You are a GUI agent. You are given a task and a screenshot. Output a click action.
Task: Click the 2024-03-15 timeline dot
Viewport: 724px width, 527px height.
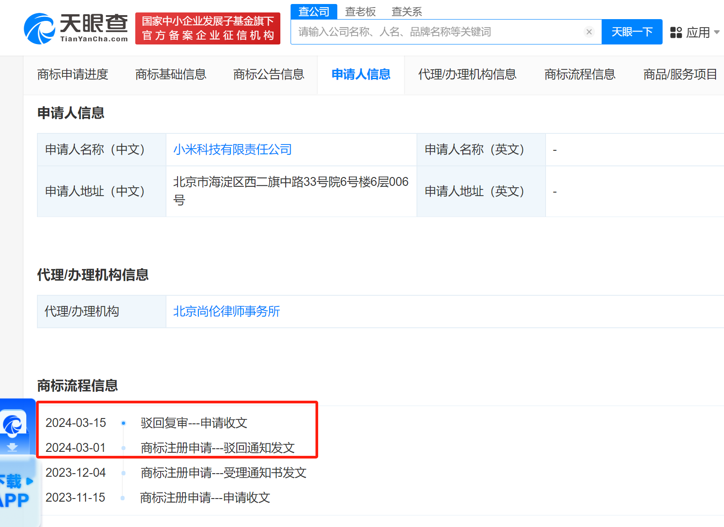[123, 423]
